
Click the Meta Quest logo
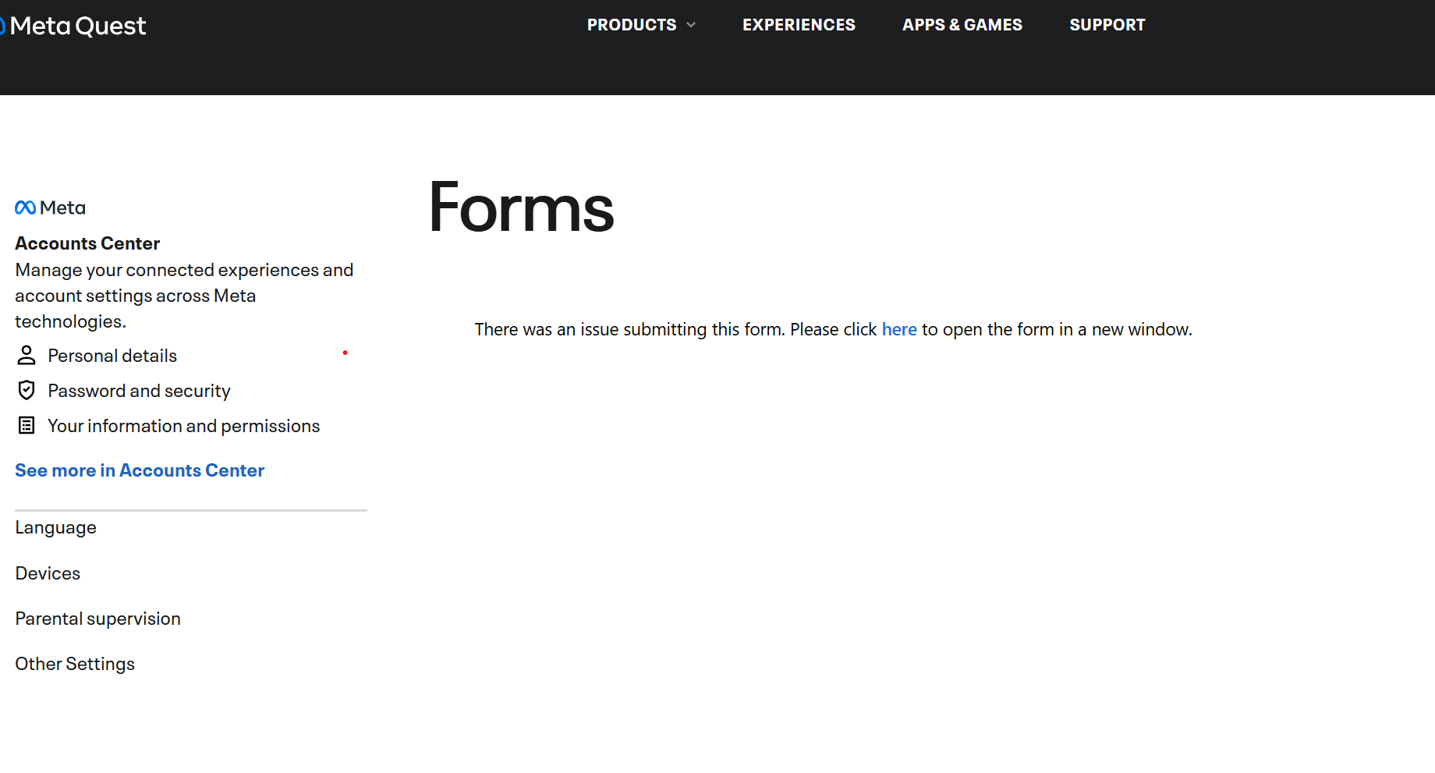click(73, 26)
